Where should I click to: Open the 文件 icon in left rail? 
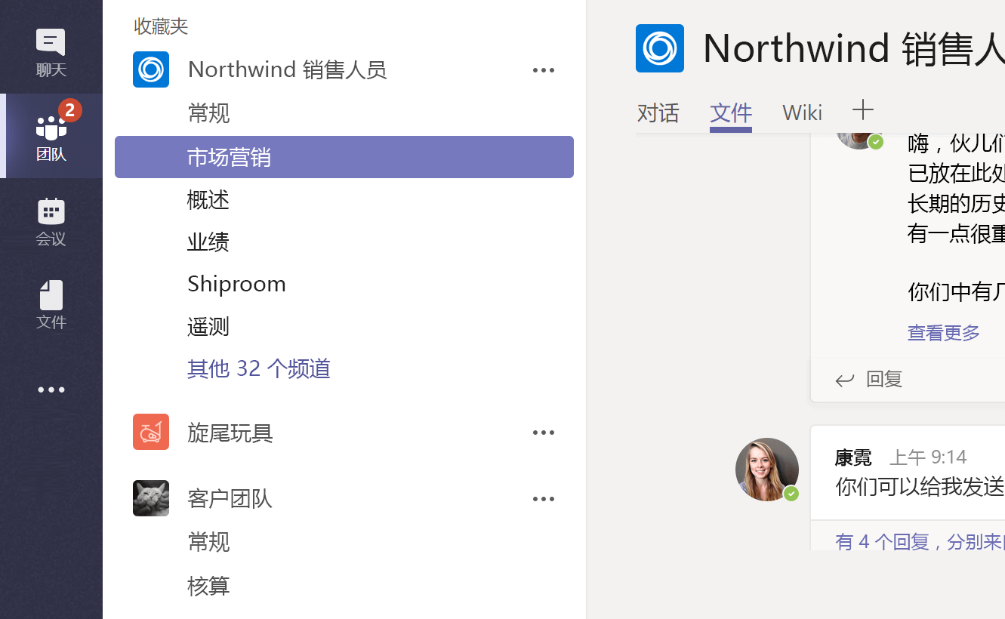51,302
